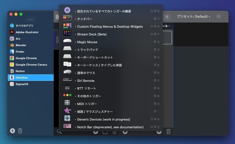Choose Generic Devices (work in progress) item

(x=111, y=120)
